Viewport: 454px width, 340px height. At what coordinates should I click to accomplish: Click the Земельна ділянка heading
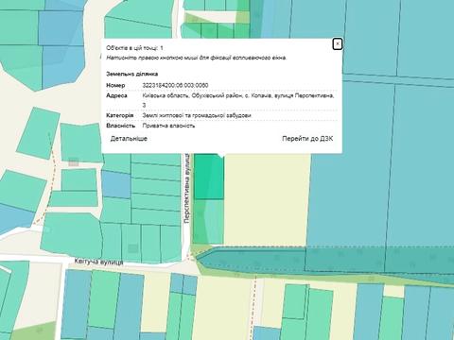pos(132,74)
